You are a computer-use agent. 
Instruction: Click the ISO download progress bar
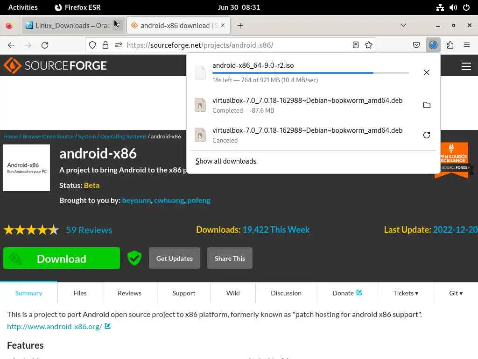pyautogui.click(x=310, y=73)
